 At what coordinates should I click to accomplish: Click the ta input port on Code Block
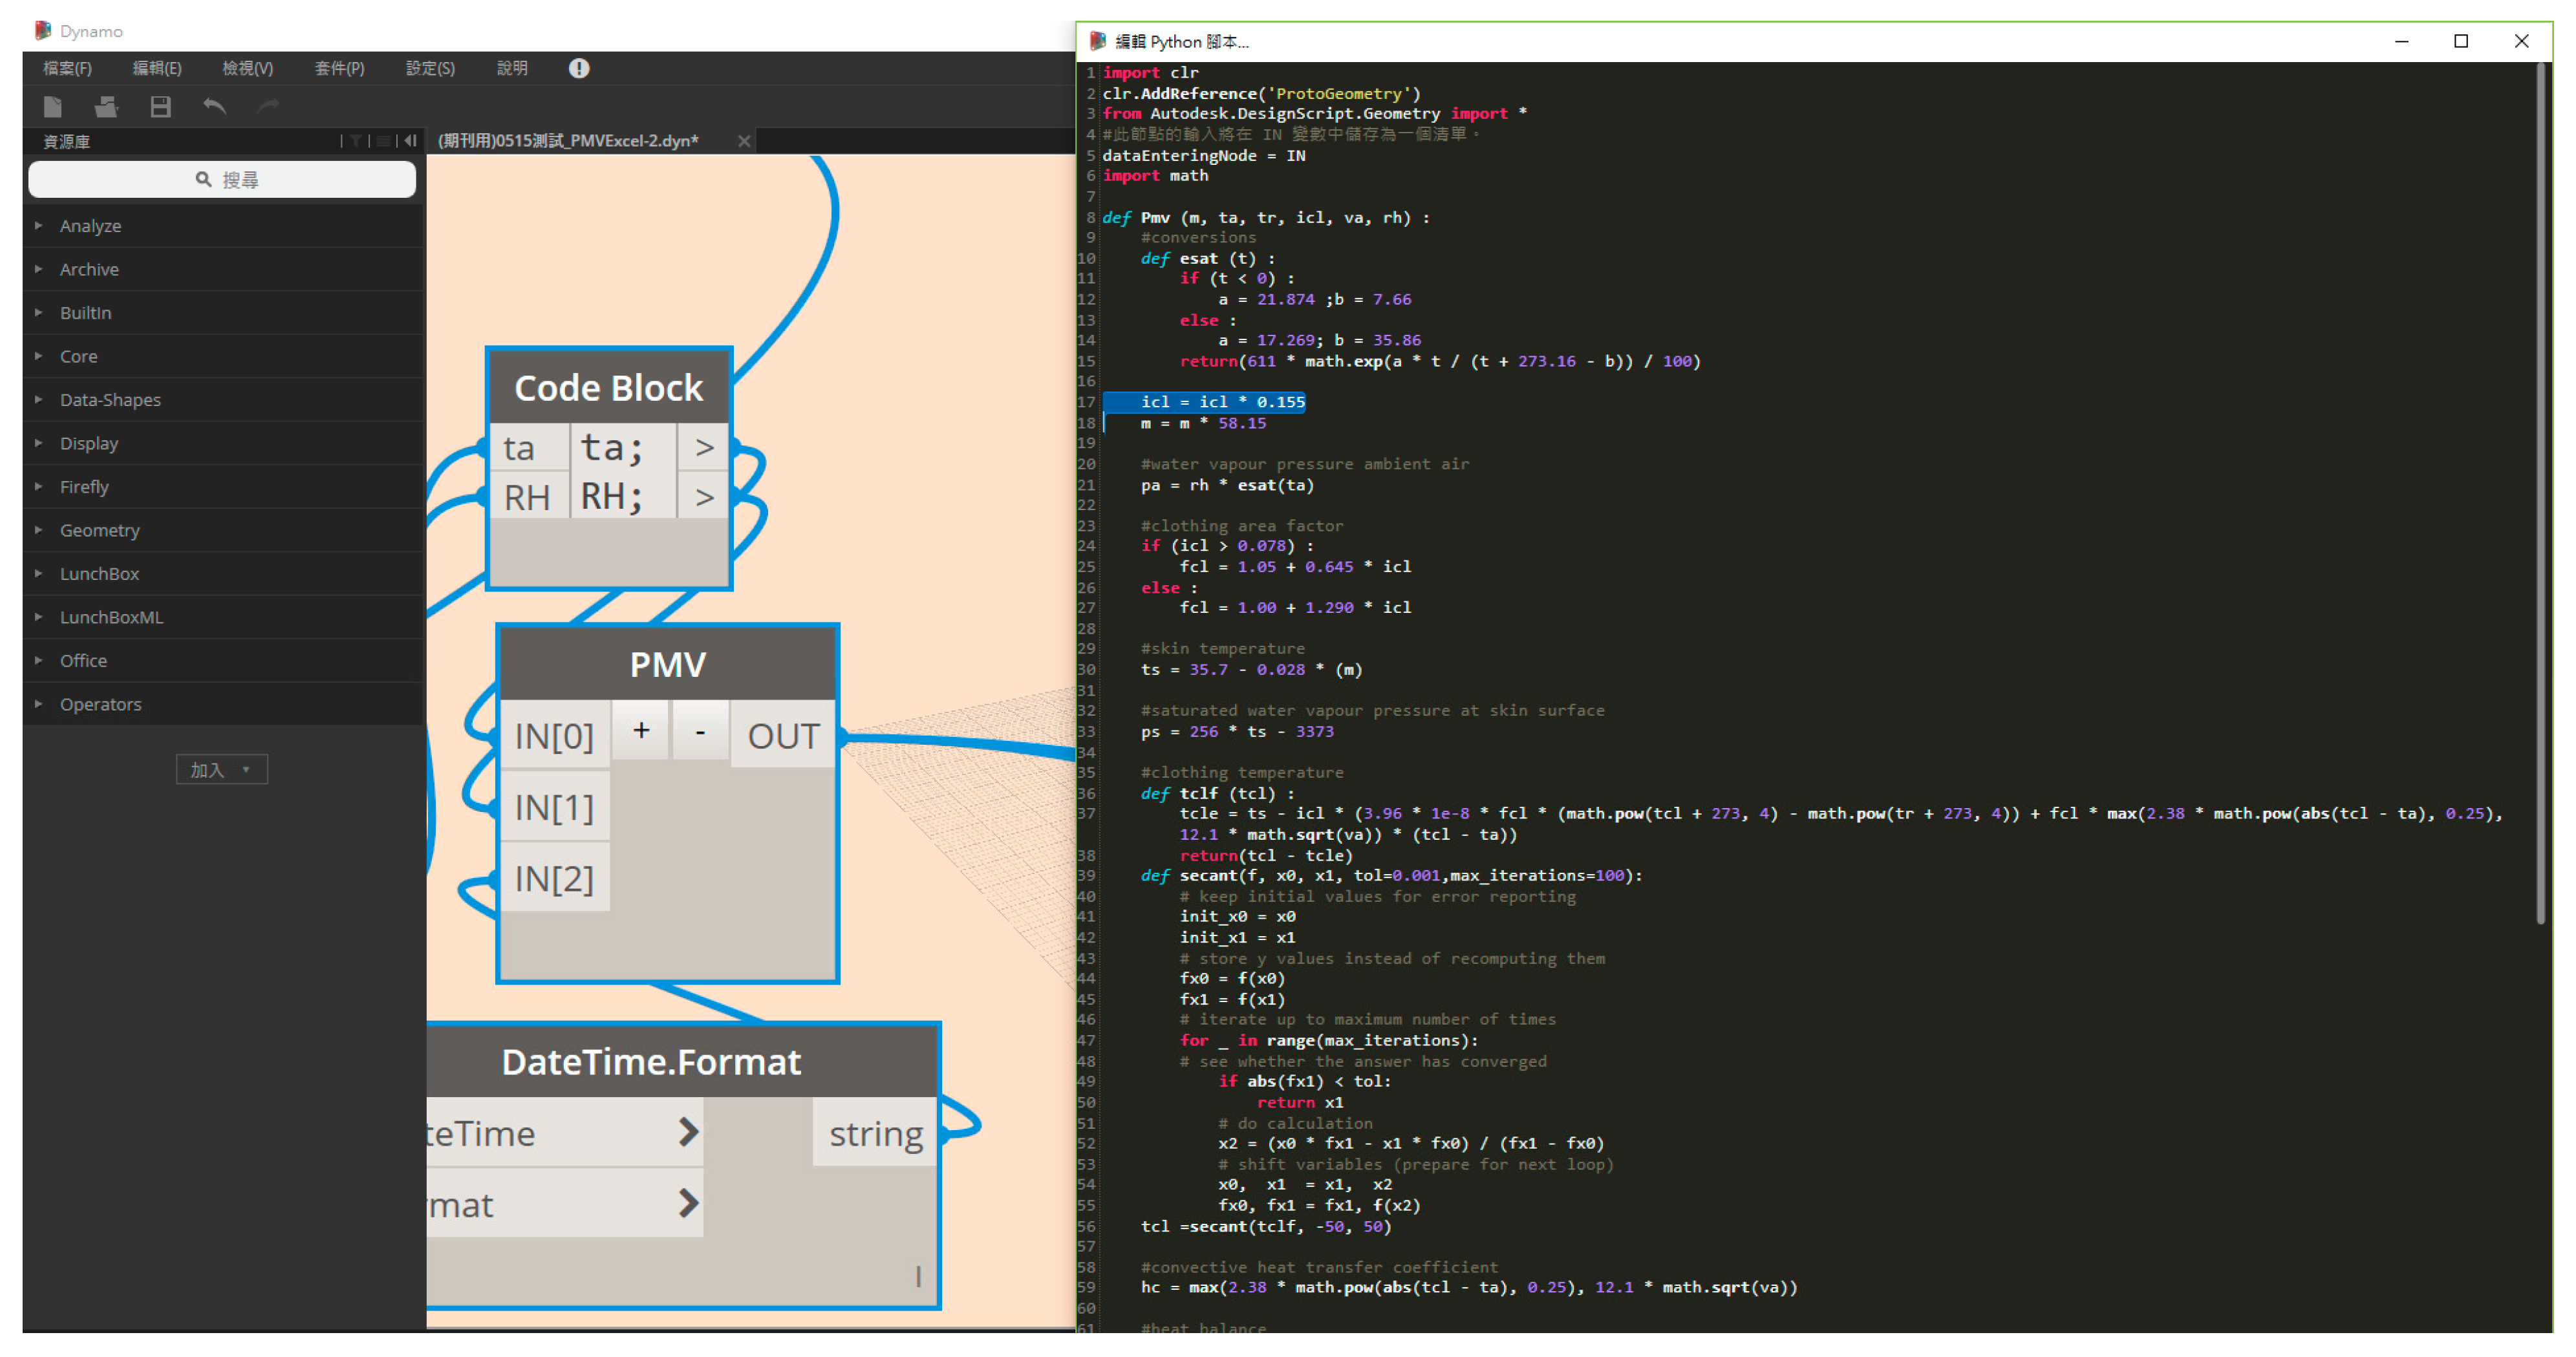click(530, 448)
